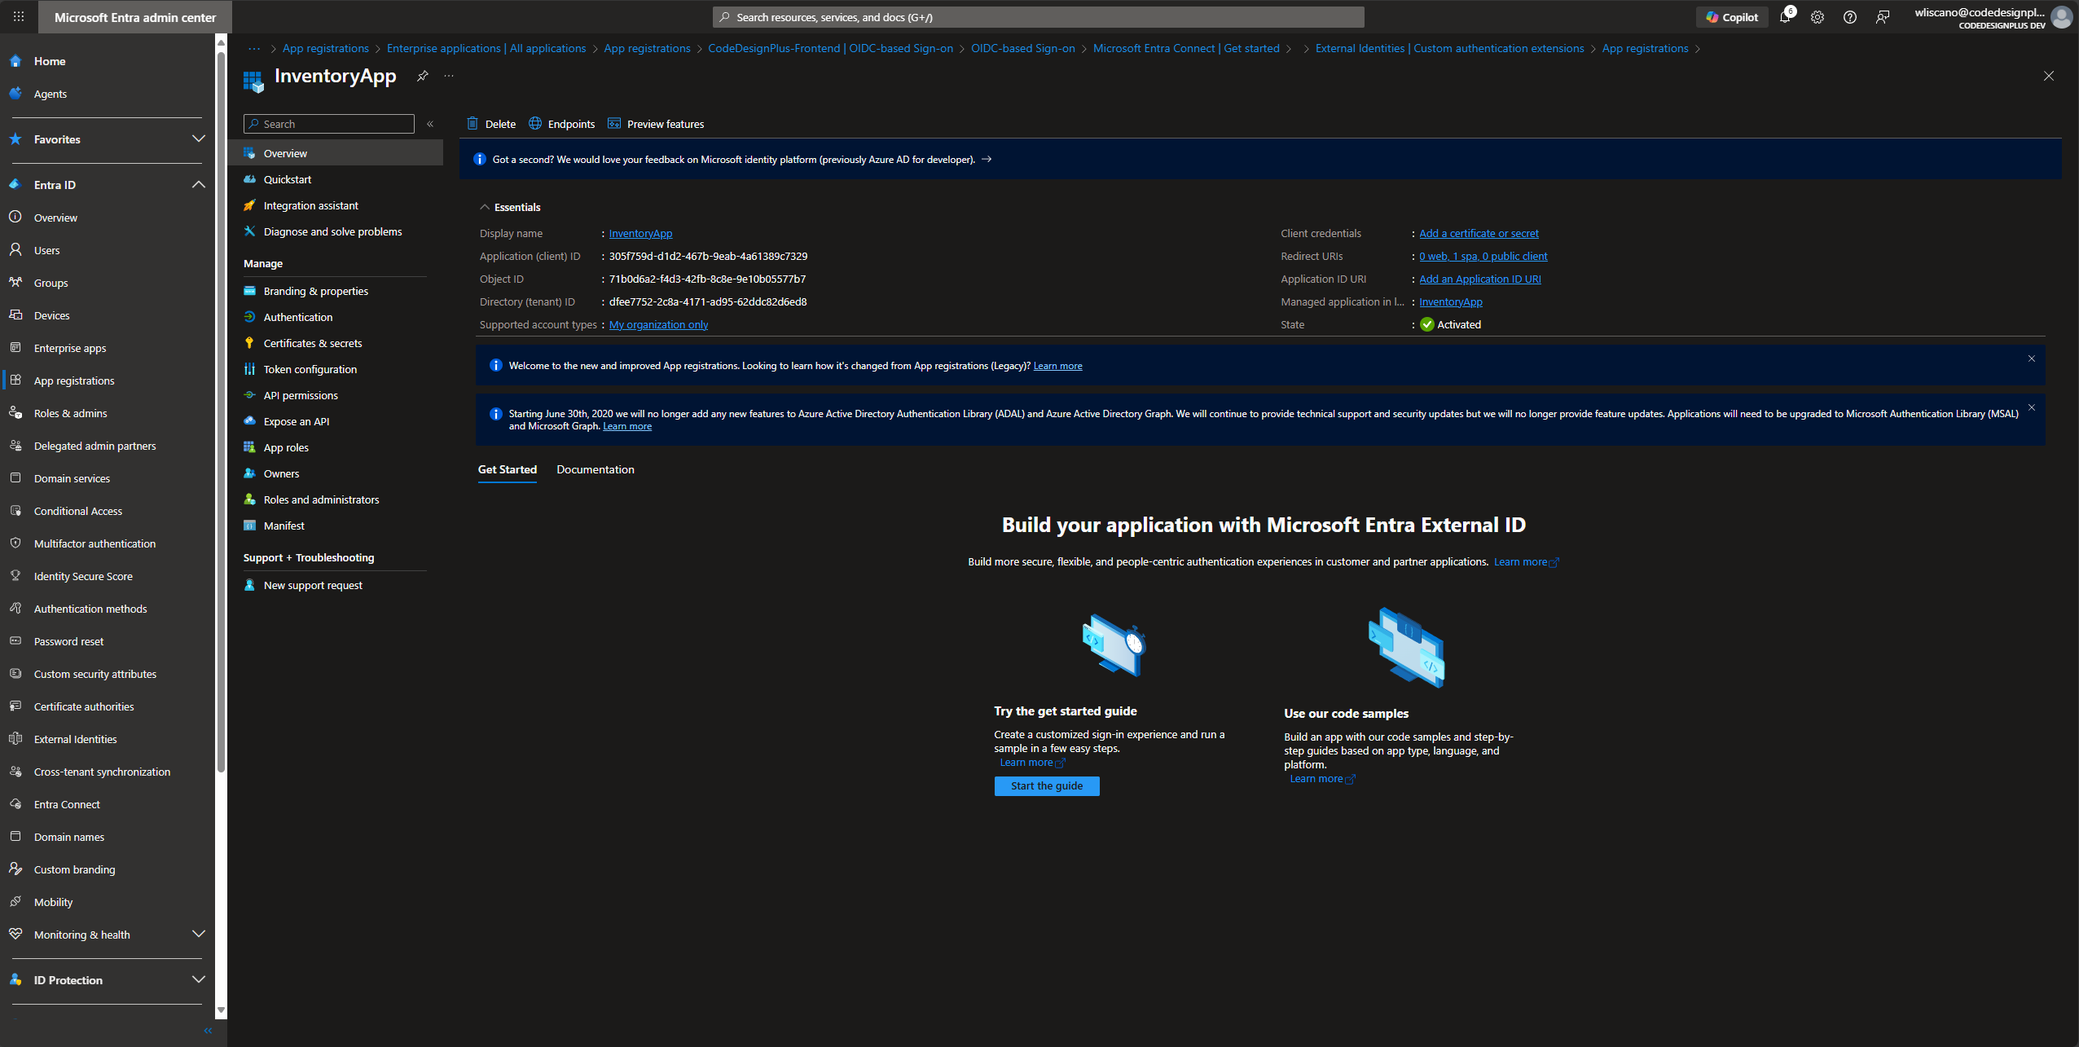The height and width of the screenshot is (1047, 2079).
Task: Open the notifications bell icon
Action: [1785, 17]
